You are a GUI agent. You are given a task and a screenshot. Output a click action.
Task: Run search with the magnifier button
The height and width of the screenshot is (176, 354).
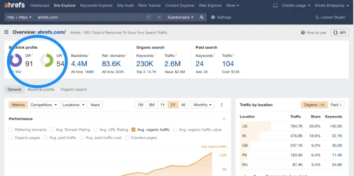coord(202,17)
